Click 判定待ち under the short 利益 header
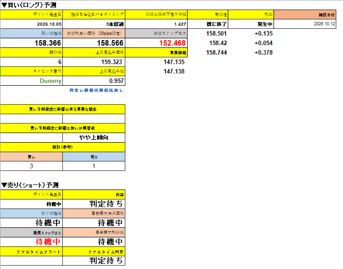This screenshot has height=269, width=343. [94, 204]
